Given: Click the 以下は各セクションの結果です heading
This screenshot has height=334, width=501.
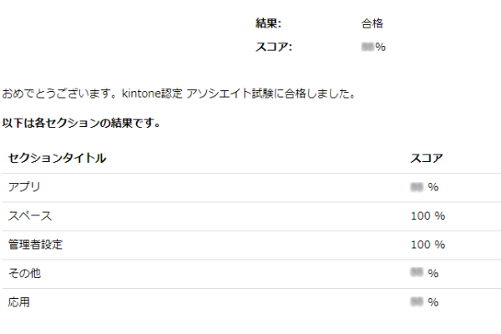Looking at the screenshot, I should [81, 123].
